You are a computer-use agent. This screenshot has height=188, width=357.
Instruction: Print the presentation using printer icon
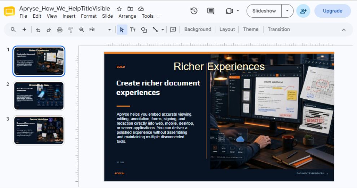click(59, 30)
